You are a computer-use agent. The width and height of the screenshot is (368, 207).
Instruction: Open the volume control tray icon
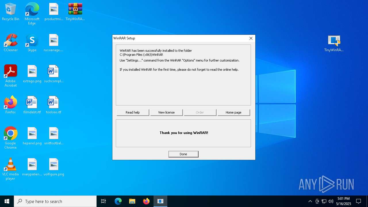click(x=331, y=201)
